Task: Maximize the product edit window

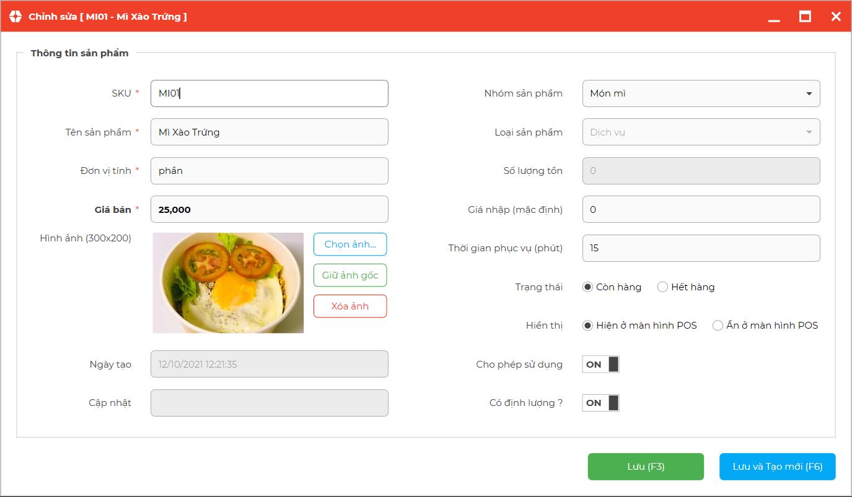Action: click(805, 17)
